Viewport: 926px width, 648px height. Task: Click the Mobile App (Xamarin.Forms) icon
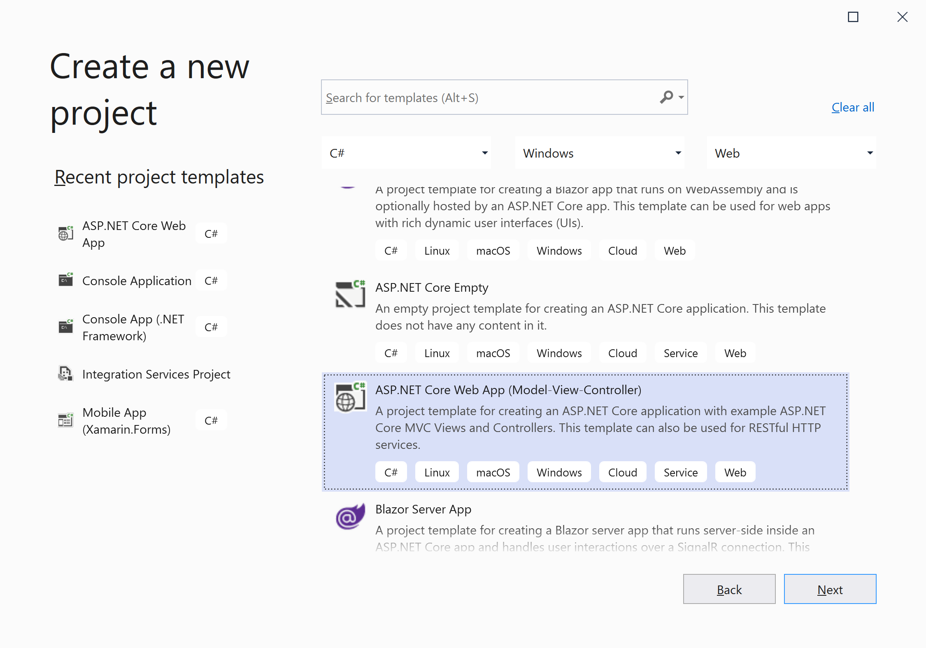(x=65, y=420)
